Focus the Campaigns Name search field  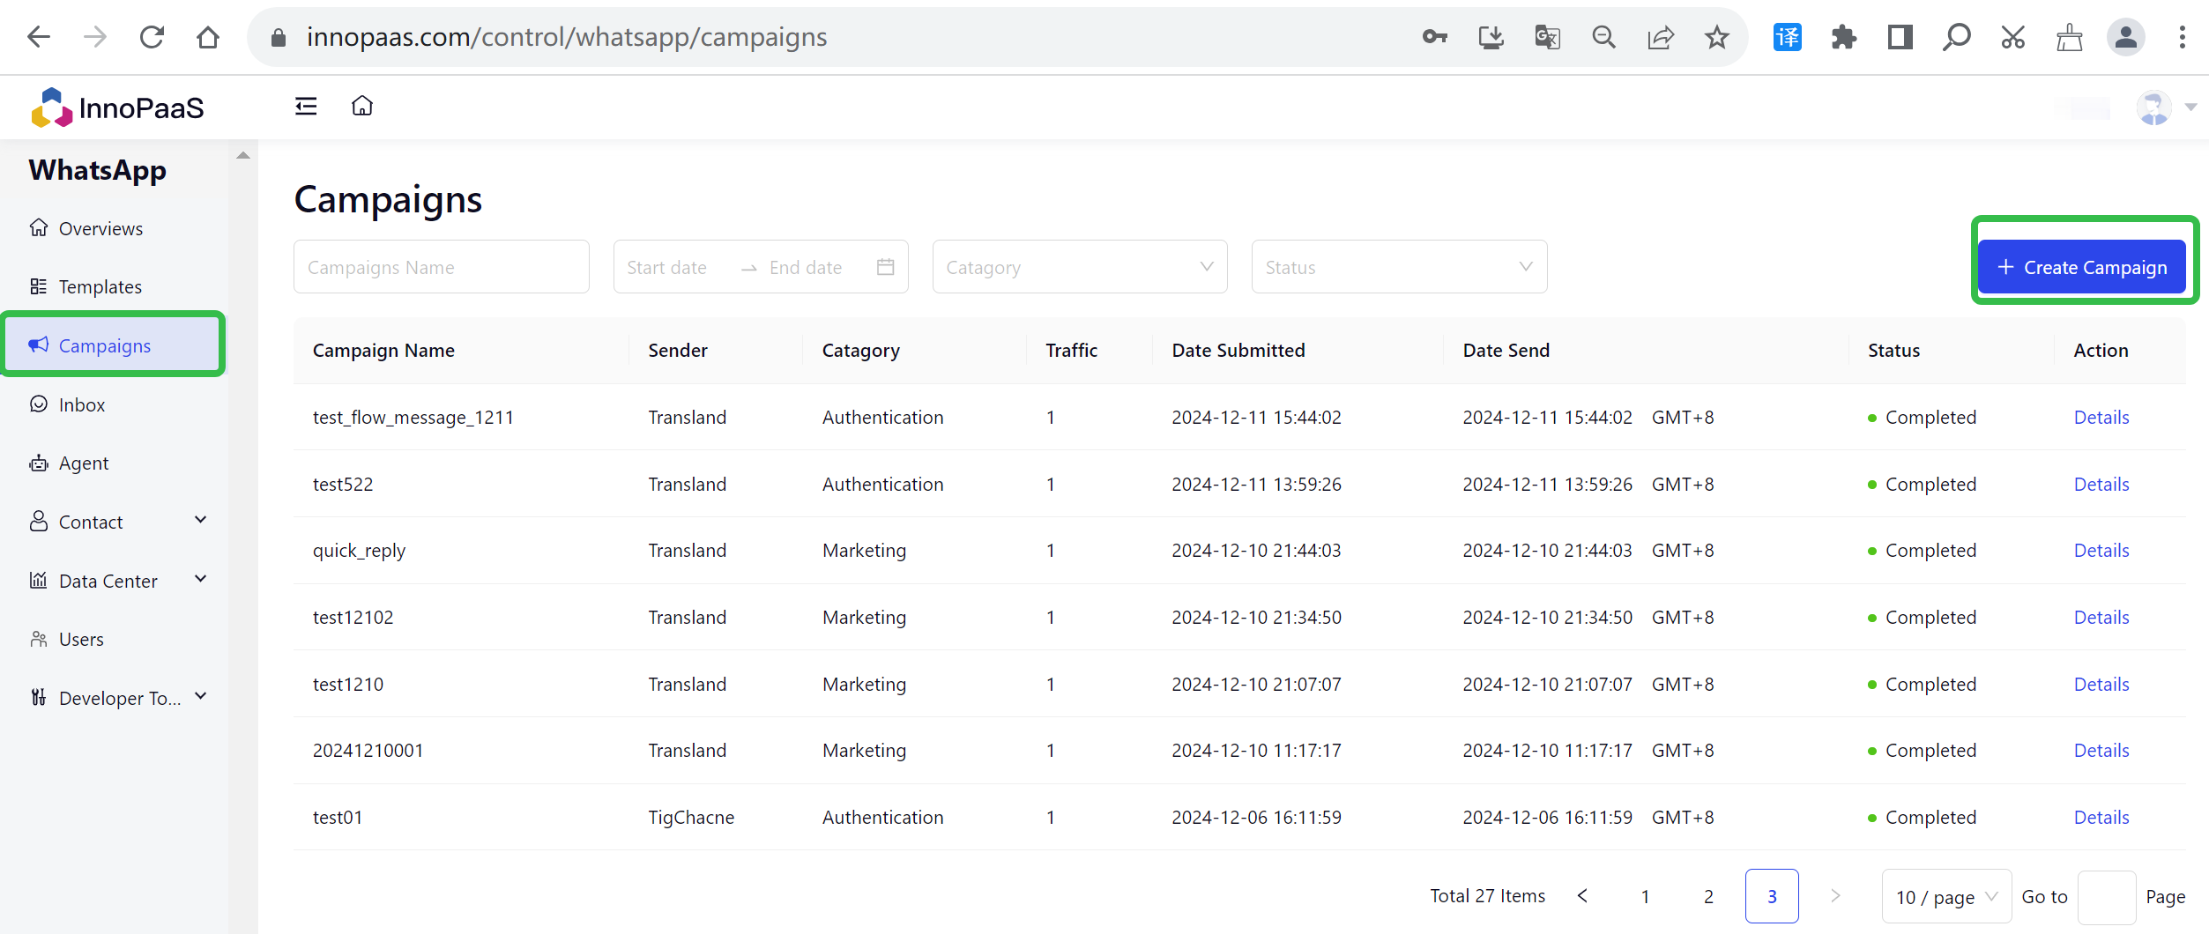coord(441,267)
